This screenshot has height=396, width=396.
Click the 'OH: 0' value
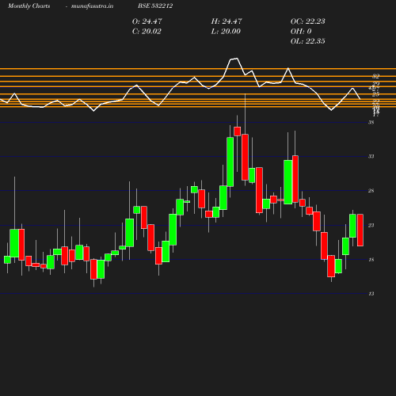tap(301, 32)
